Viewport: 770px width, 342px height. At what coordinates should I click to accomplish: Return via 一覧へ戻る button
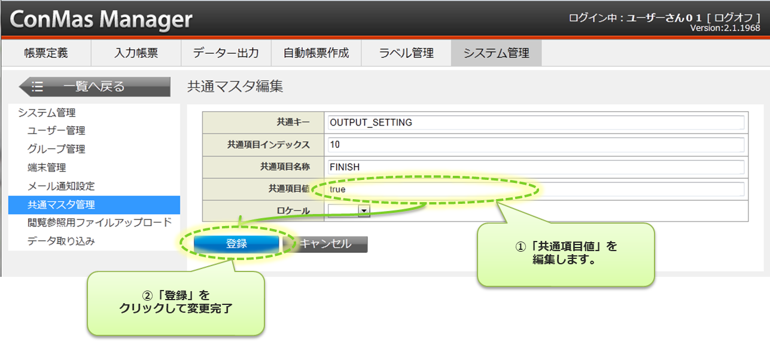94,87
